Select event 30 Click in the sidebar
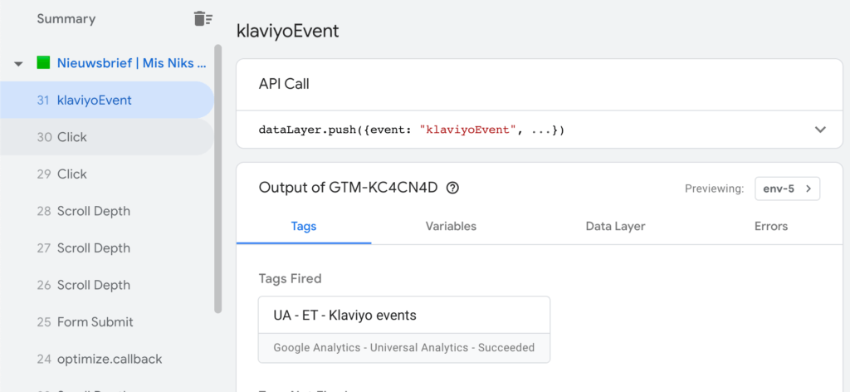The image size is (850, 392). [72, 137]
